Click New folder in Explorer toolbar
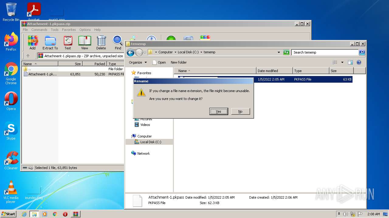The image size is (389, 218). [179, 62]
